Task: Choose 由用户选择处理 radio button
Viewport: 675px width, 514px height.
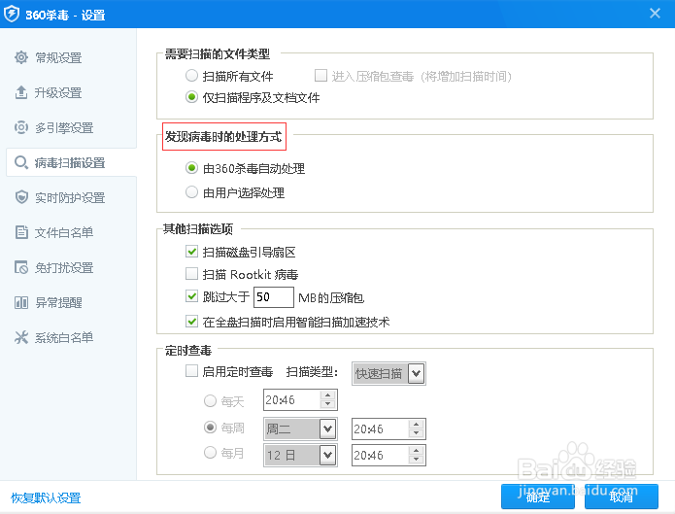Action: [x=191, y=191]
